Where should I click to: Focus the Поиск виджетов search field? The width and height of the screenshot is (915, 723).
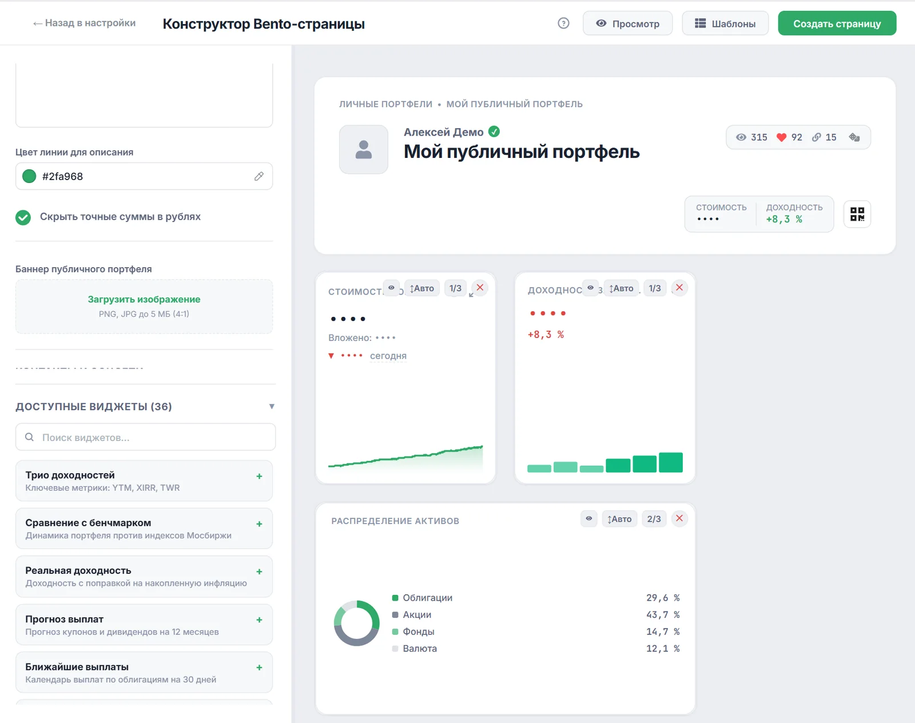[146, 438]
